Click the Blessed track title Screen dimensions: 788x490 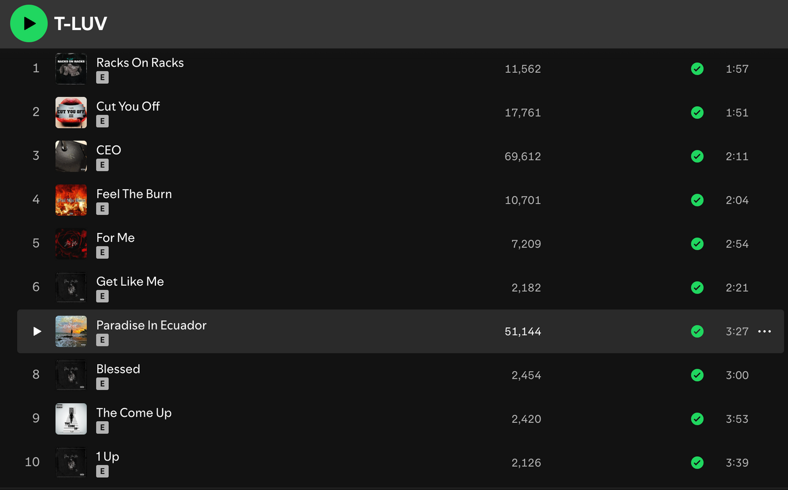point(118,369)
